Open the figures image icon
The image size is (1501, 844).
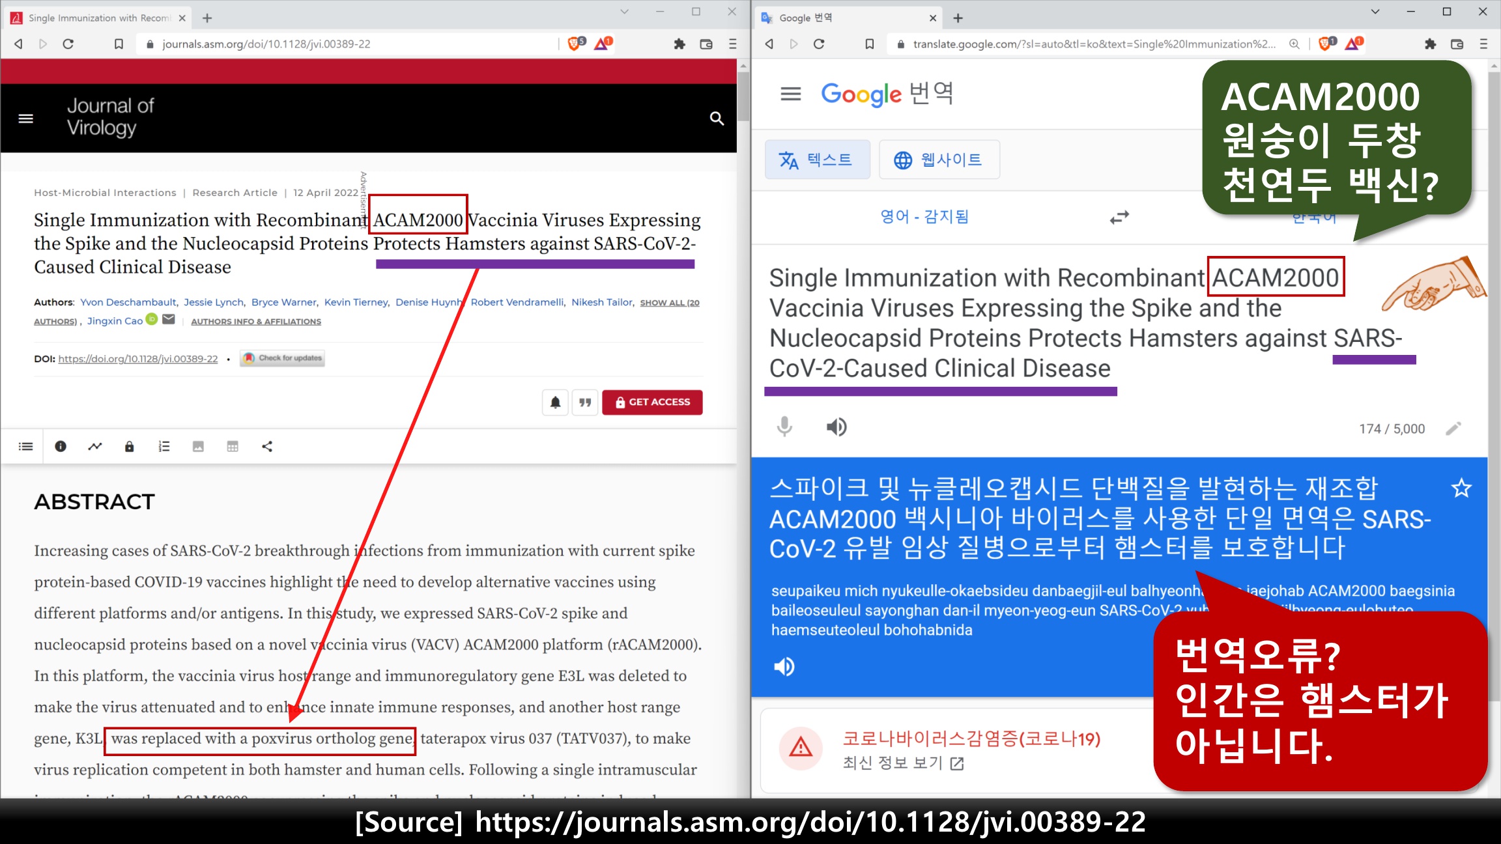(x=198, y=447)
